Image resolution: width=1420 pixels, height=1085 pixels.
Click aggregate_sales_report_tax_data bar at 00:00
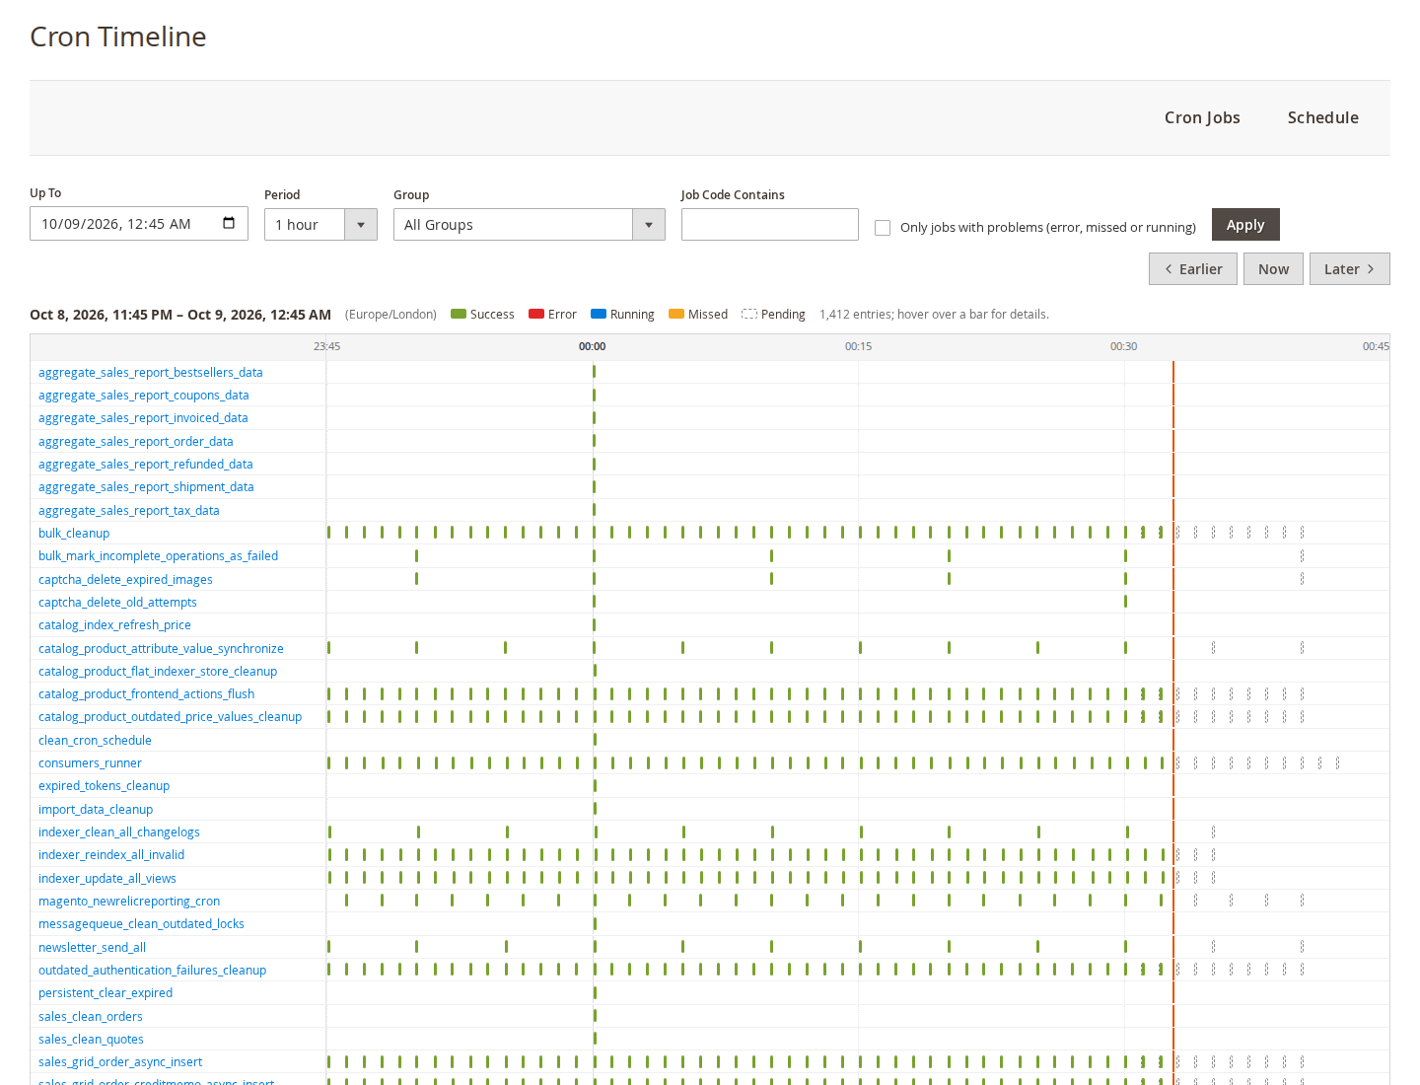pos(594,510)
